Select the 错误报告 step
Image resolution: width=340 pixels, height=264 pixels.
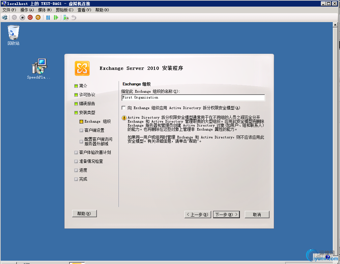pos(85,104)
